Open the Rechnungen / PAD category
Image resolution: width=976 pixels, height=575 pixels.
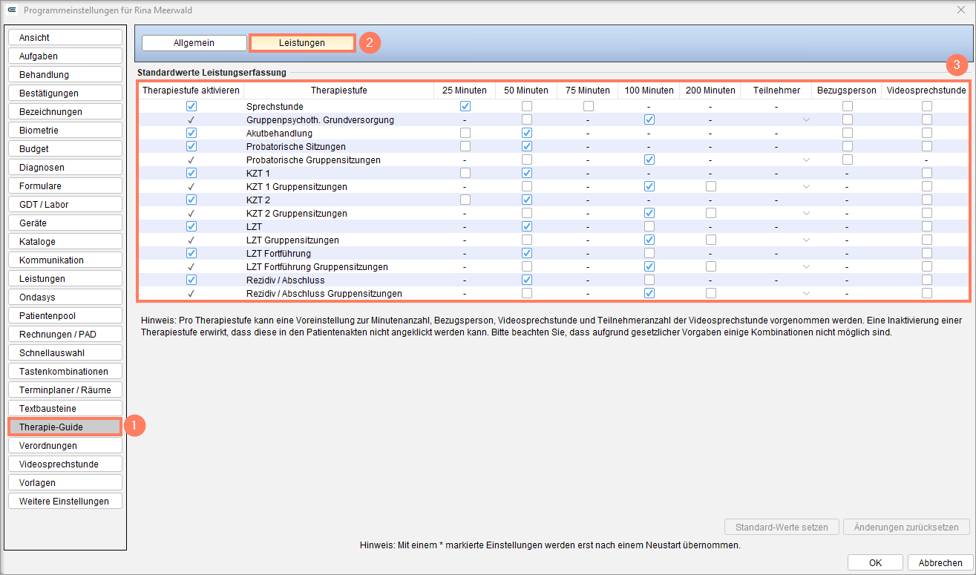[65, 334]
